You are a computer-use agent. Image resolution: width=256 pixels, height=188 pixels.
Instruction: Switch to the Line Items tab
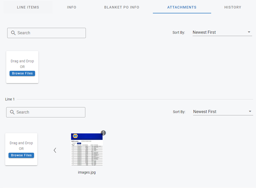pyautogui.click(x=28, y=7)
